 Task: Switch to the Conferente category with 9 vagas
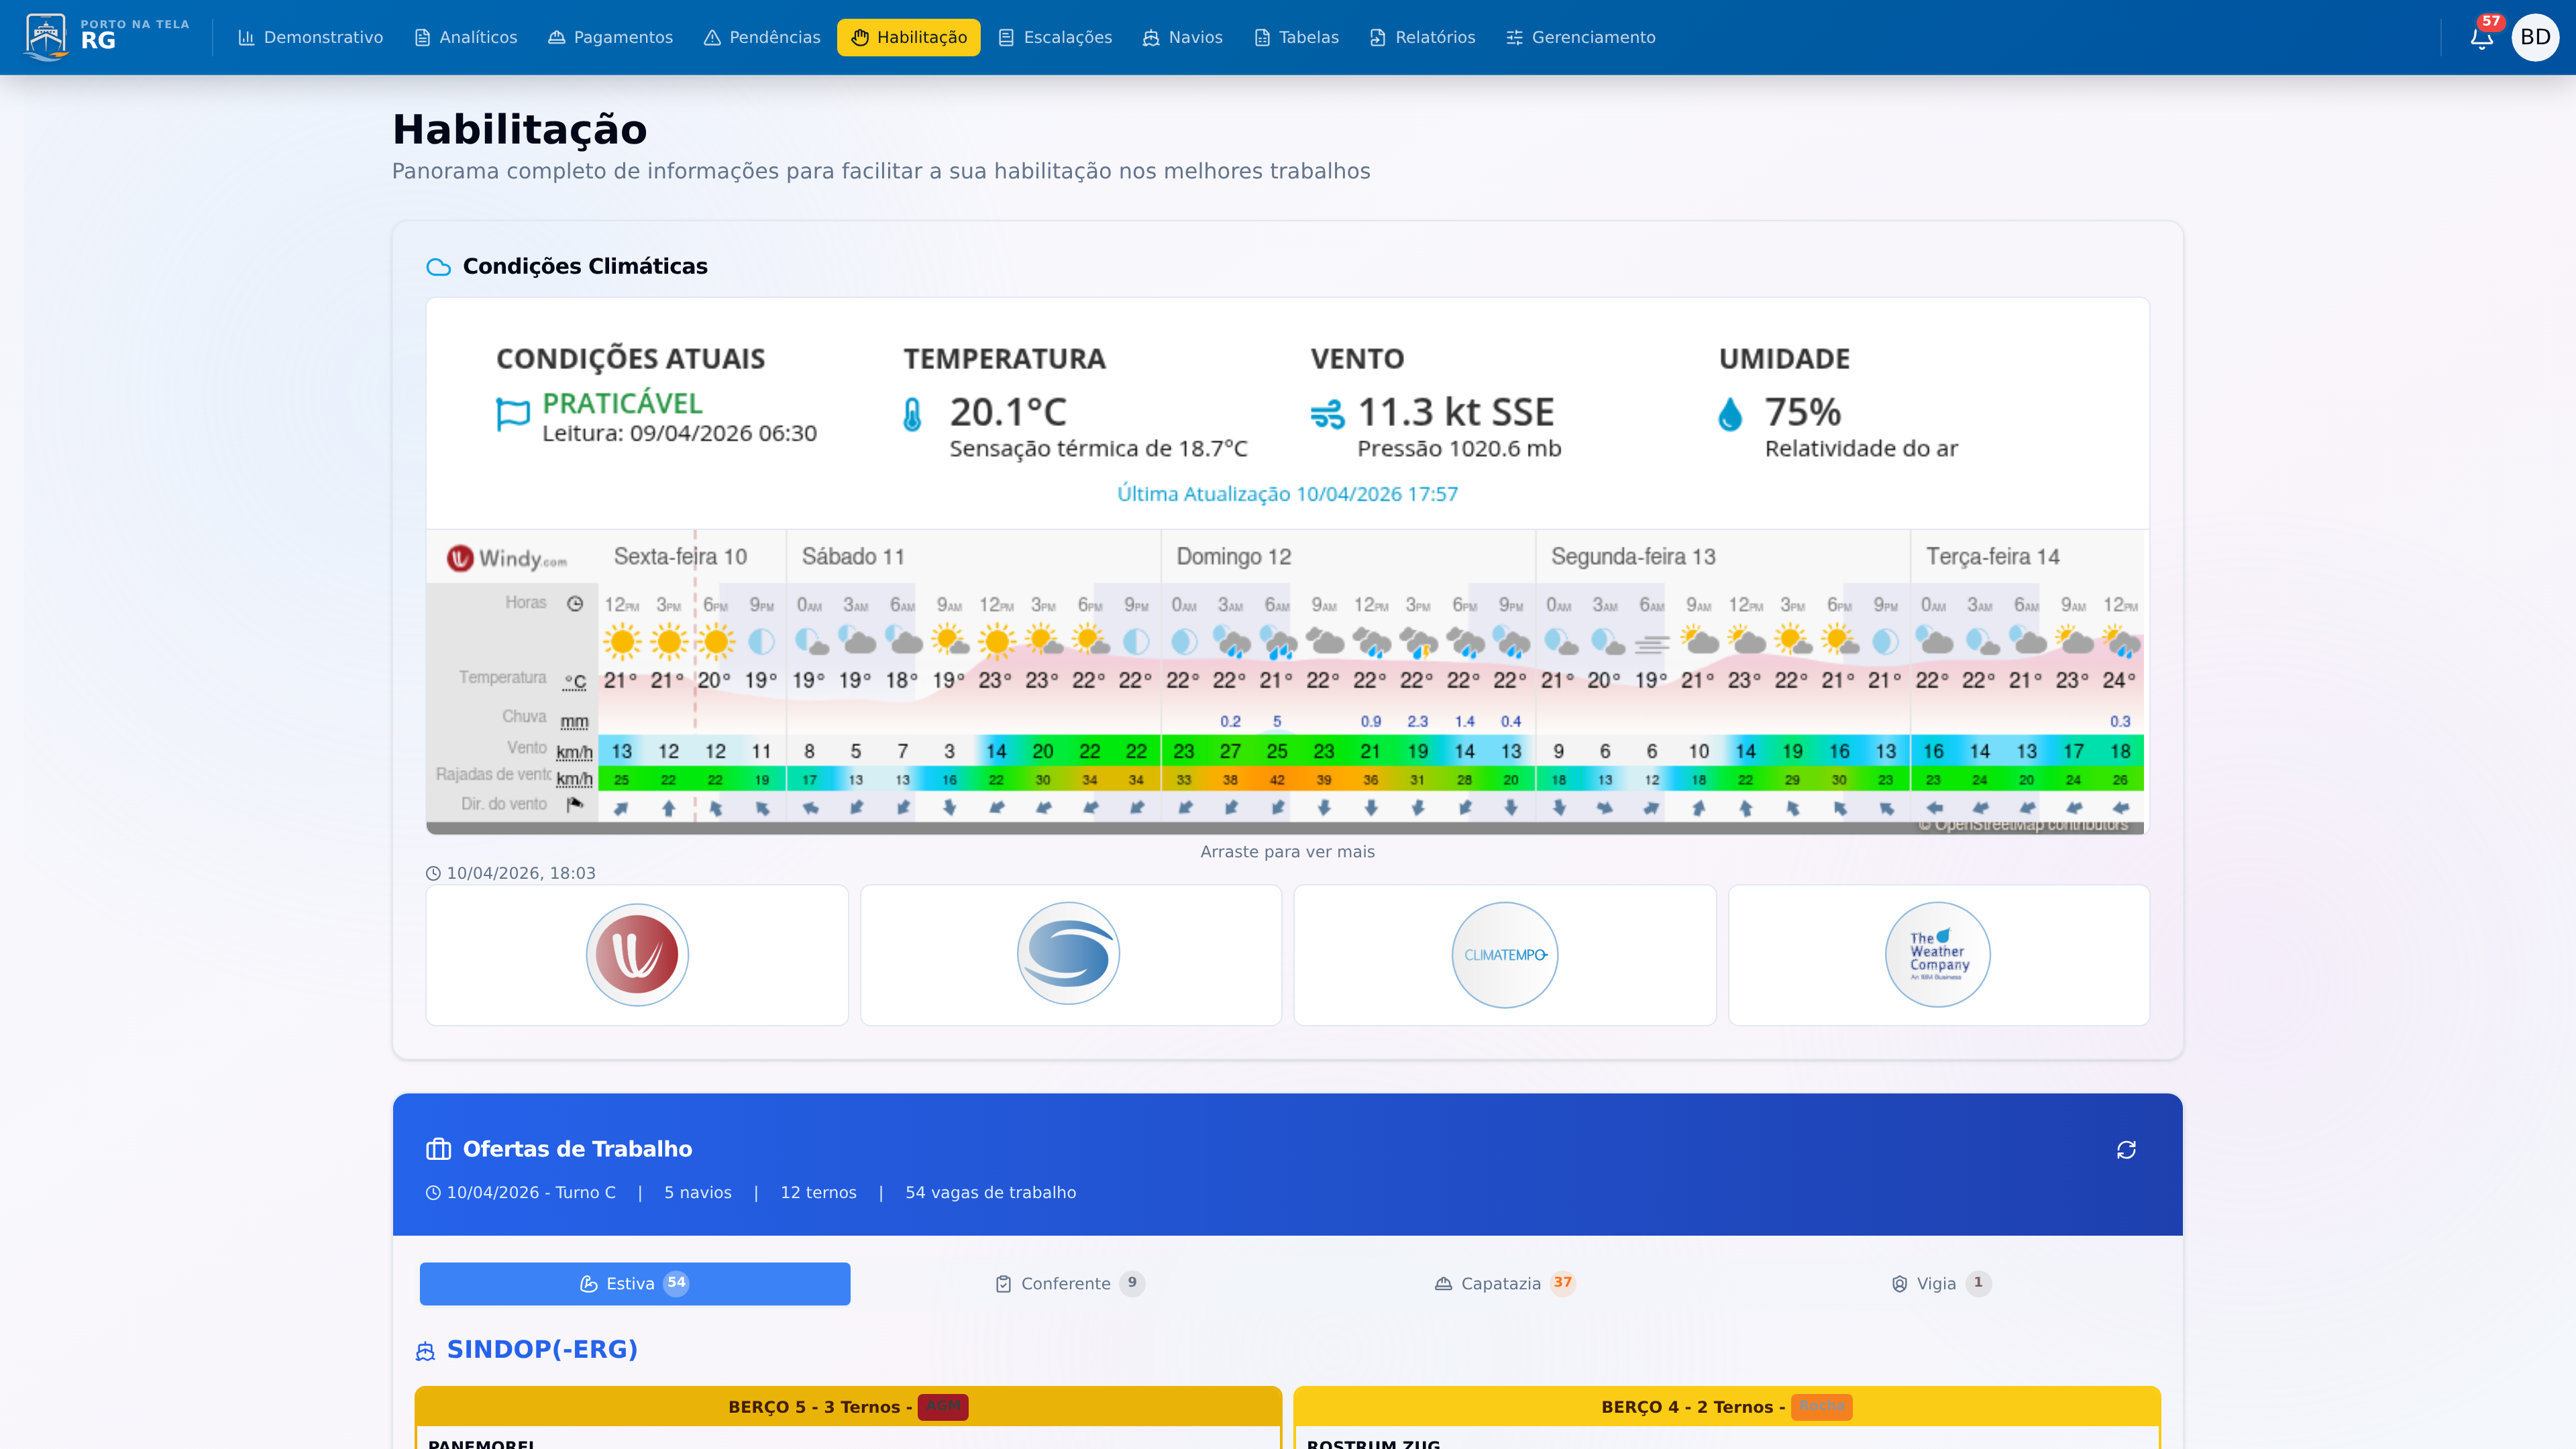click(1068, 1283)
